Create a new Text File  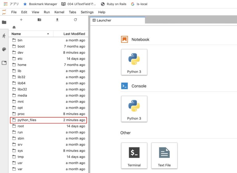[x=164, y=155]
